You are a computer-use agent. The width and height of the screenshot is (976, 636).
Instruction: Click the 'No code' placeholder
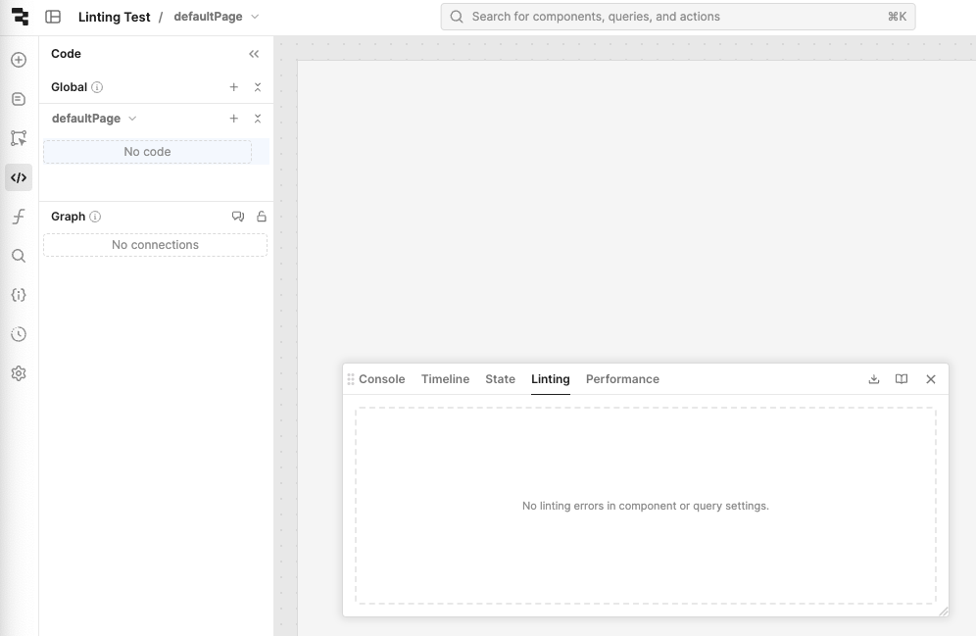(148, 152)
